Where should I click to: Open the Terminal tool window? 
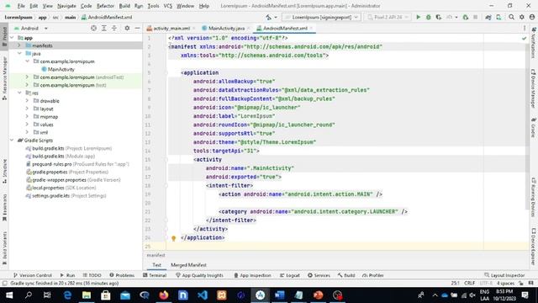click(x=155, y=275)
